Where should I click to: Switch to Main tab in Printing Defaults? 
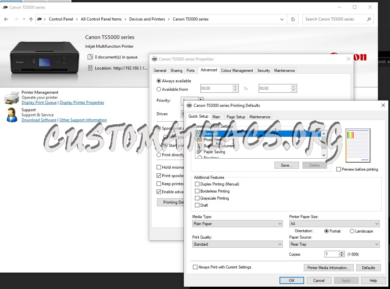click(216, 117)
